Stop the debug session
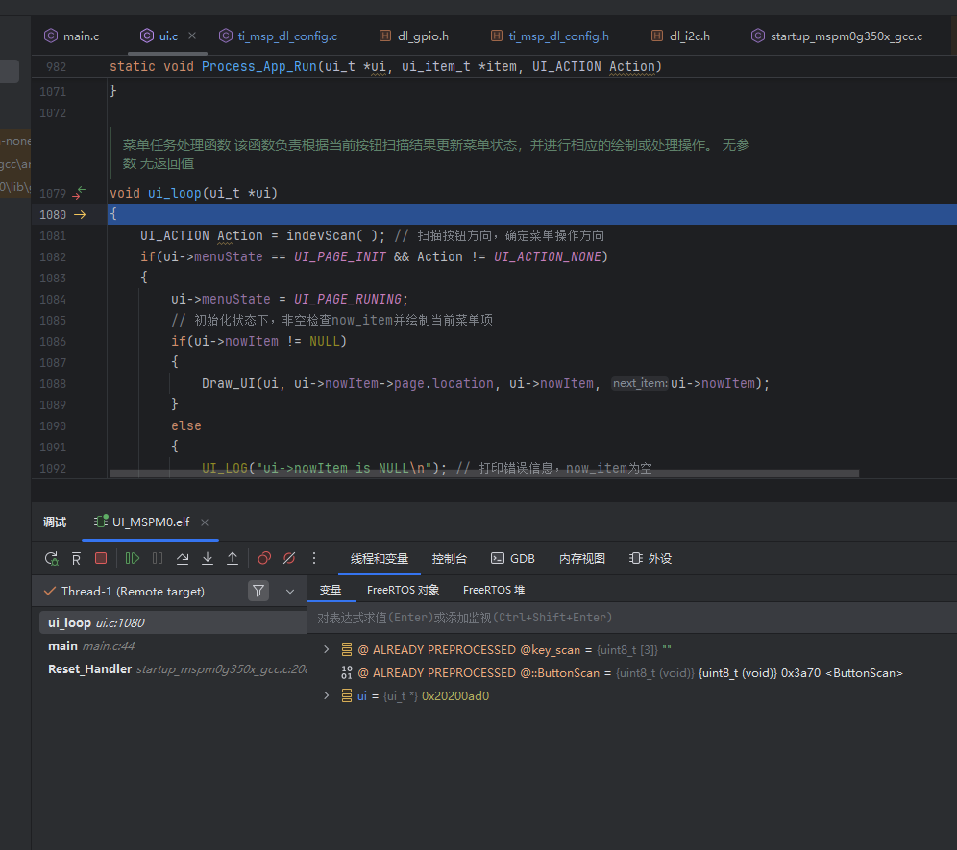Image resolution: width=957 pixels, height=850 pixels. 101,558
